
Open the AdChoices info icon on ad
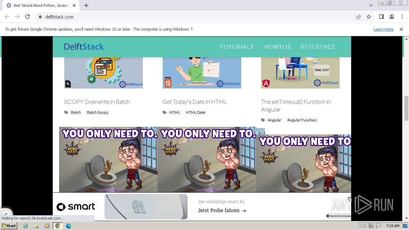(258, 130)
